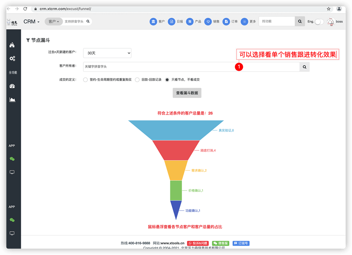Click the 更多 apps icon in top navigation
Viewport: 352px width, 255px height.
tap(245, 21)
